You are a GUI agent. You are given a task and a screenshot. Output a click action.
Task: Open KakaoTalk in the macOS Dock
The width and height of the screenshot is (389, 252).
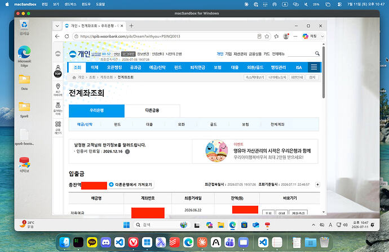tap(92, 242)
